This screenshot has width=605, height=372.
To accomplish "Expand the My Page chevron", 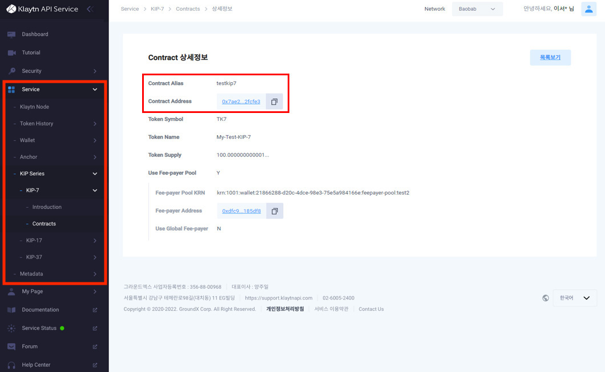I will (x=95, y=292).
